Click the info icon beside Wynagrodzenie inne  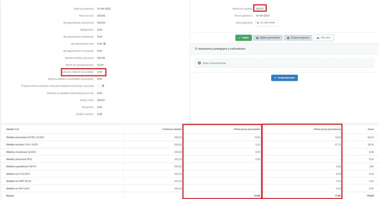point(105,44)
